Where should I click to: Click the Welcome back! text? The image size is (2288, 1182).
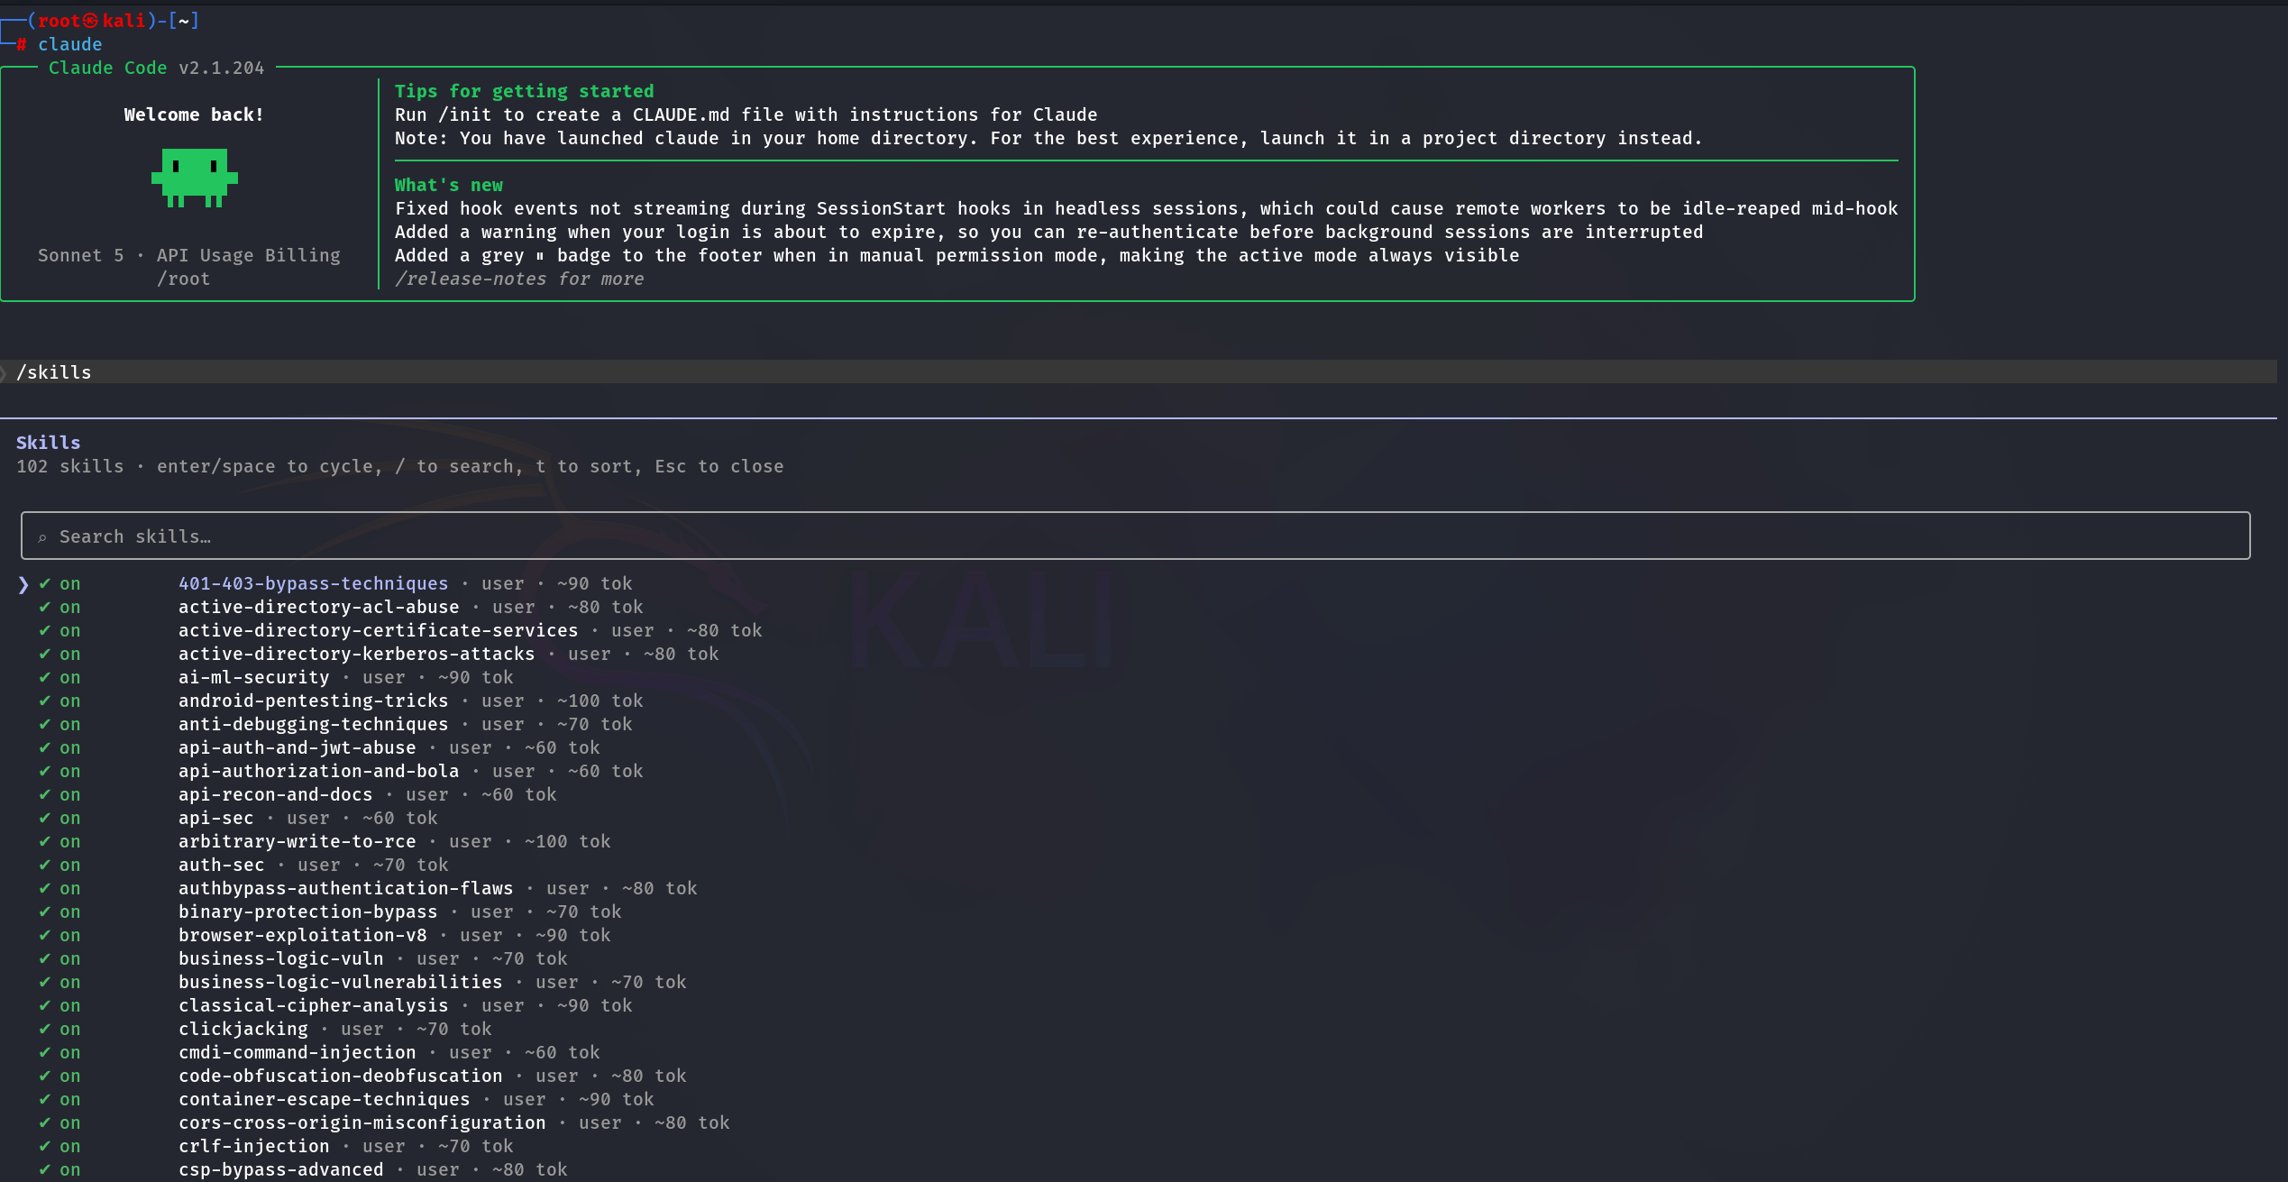194,115
